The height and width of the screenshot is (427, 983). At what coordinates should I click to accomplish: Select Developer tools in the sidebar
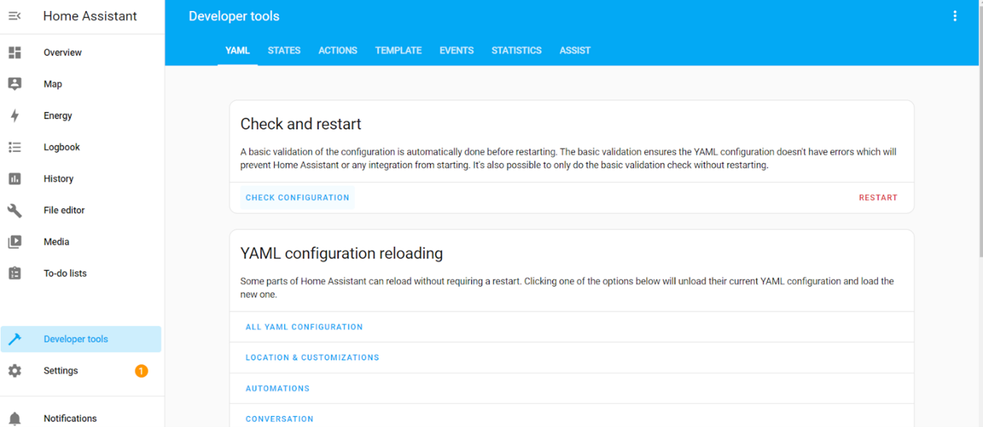pos(81,339)
